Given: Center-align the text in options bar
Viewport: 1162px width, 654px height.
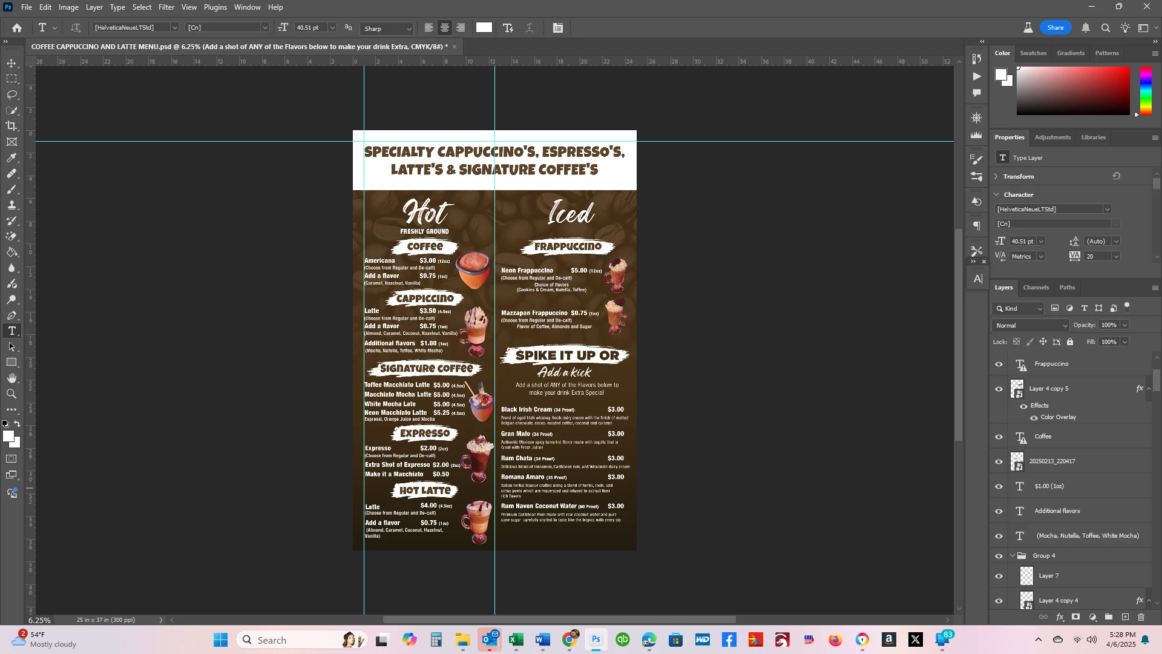Looking at the screenshot, I should tap(445, 28).
